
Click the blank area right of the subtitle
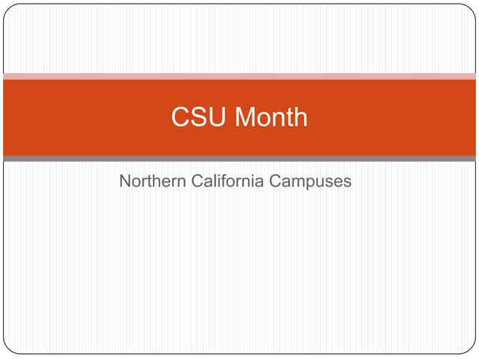point(412,181)
